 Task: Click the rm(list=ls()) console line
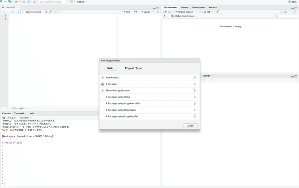coord(13,143)
